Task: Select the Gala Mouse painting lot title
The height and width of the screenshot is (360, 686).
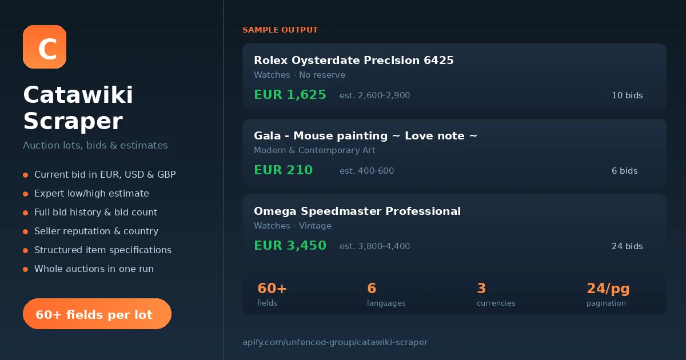Action: 366,135
